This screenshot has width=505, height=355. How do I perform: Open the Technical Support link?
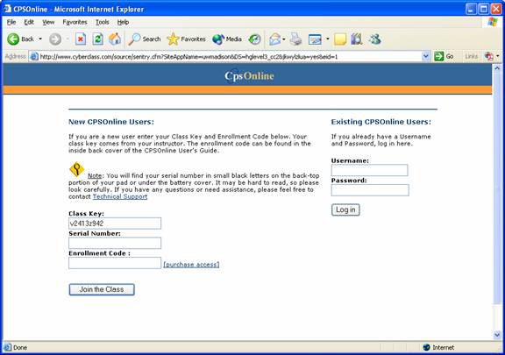(120, 196)
